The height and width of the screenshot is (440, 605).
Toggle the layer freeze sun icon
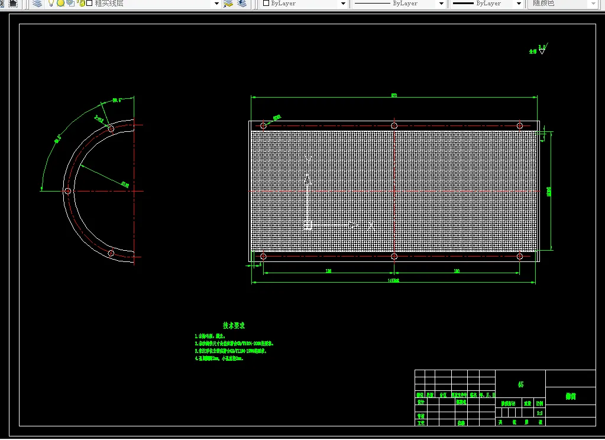tap(60, 3)
